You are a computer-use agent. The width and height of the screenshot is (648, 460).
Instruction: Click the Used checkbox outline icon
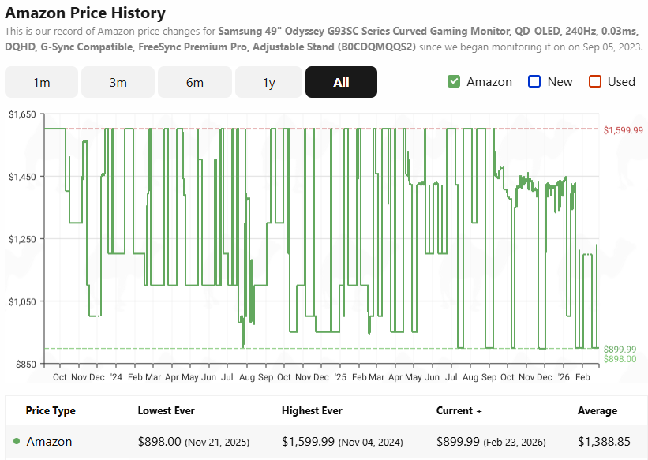(594, 81)
